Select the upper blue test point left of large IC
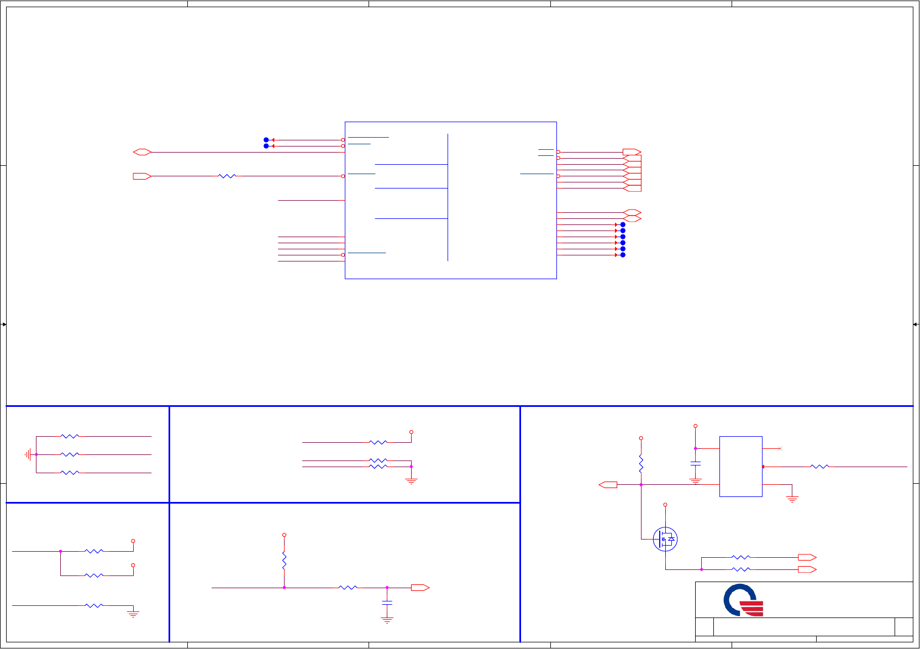 coord(266,140)
